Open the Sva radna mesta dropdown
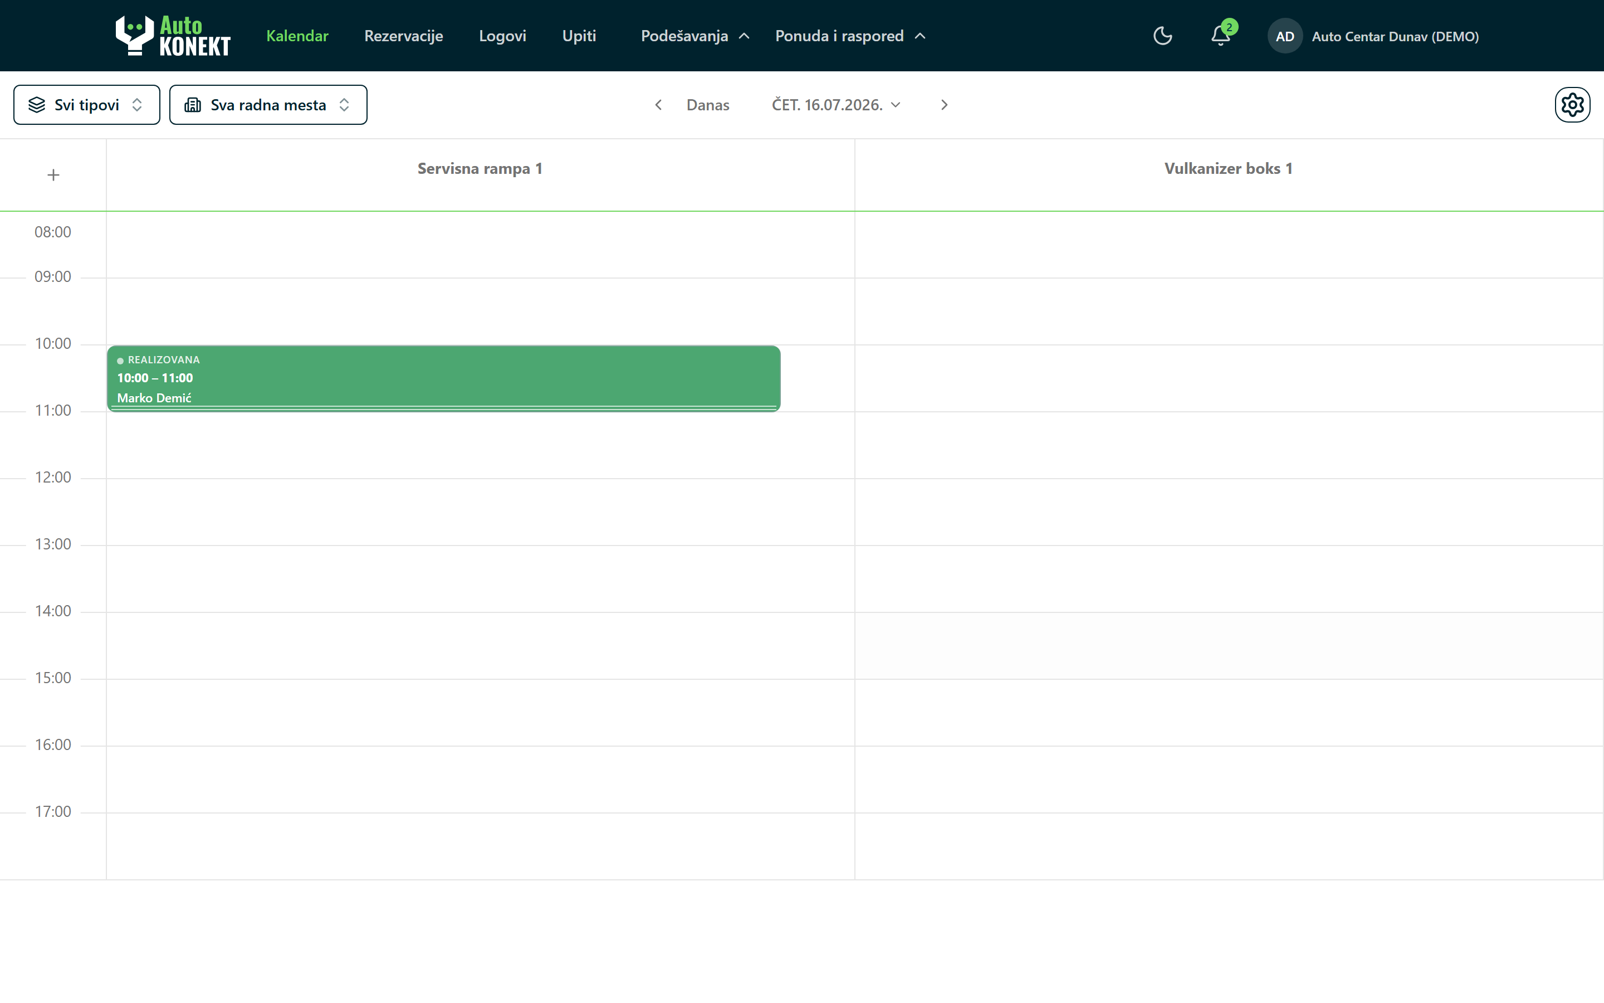This screenshot has width=1604, height=1003. click(268, 105)
